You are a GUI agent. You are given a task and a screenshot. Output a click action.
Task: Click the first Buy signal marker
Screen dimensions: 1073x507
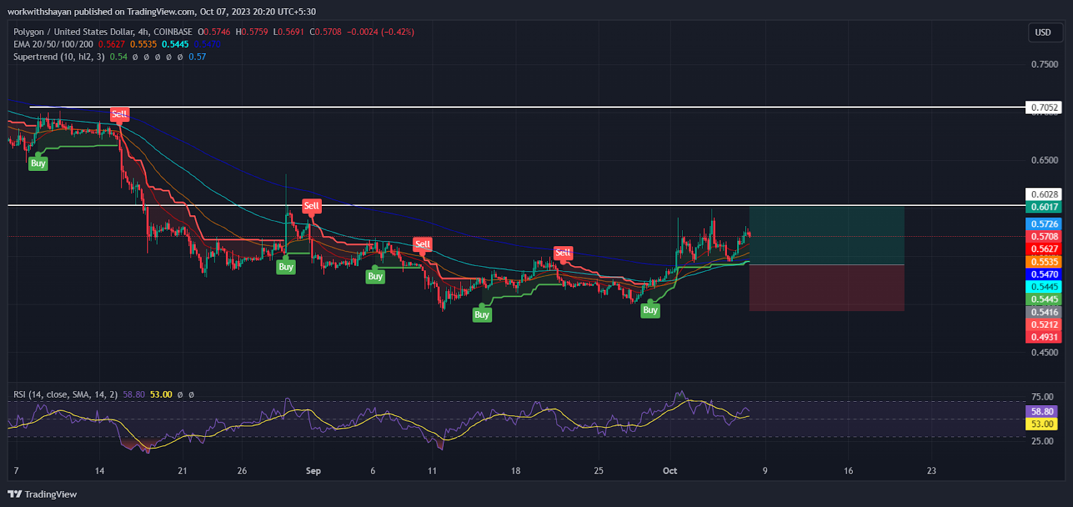[38, 163]
